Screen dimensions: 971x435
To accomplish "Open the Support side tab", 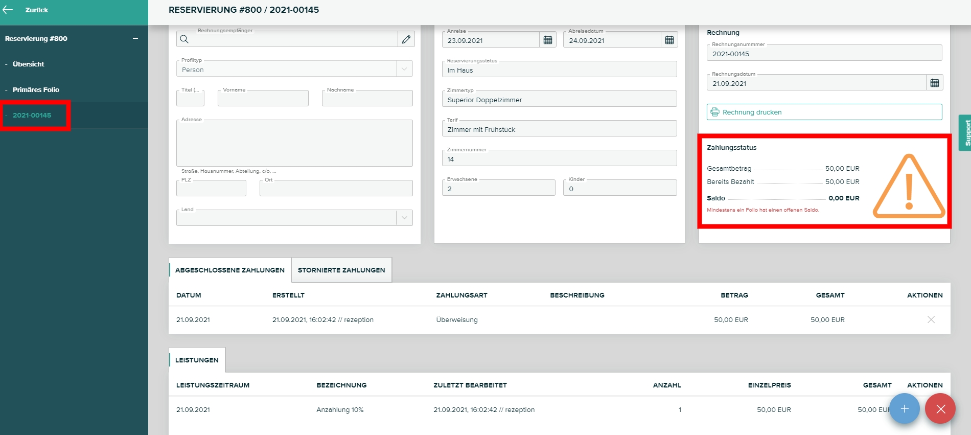I will pyautogui.click(x=965, y=133).
